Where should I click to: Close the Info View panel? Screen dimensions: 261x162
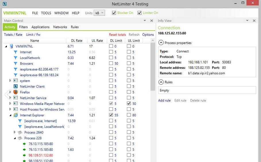pyautogui.click(x=254, y=21)
